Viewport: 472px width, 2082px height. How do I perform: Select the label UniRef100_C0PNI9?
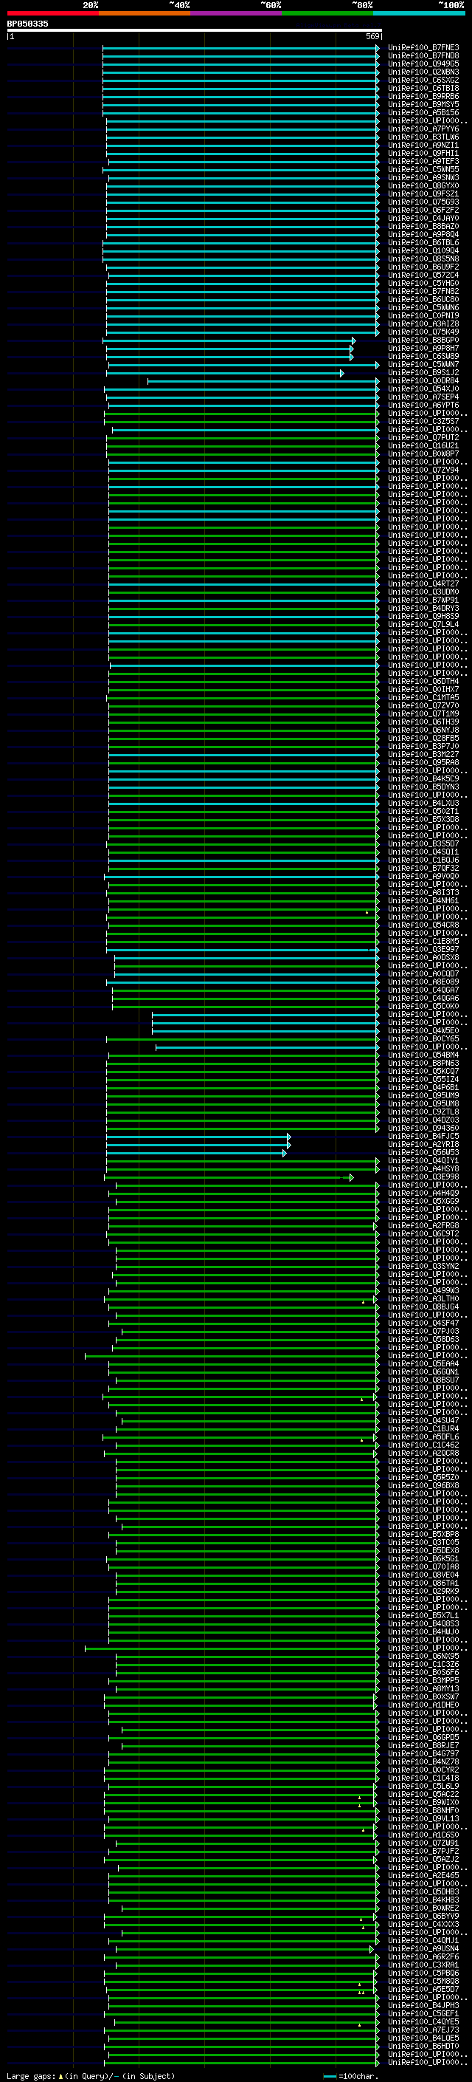click(x=423, y=316)
